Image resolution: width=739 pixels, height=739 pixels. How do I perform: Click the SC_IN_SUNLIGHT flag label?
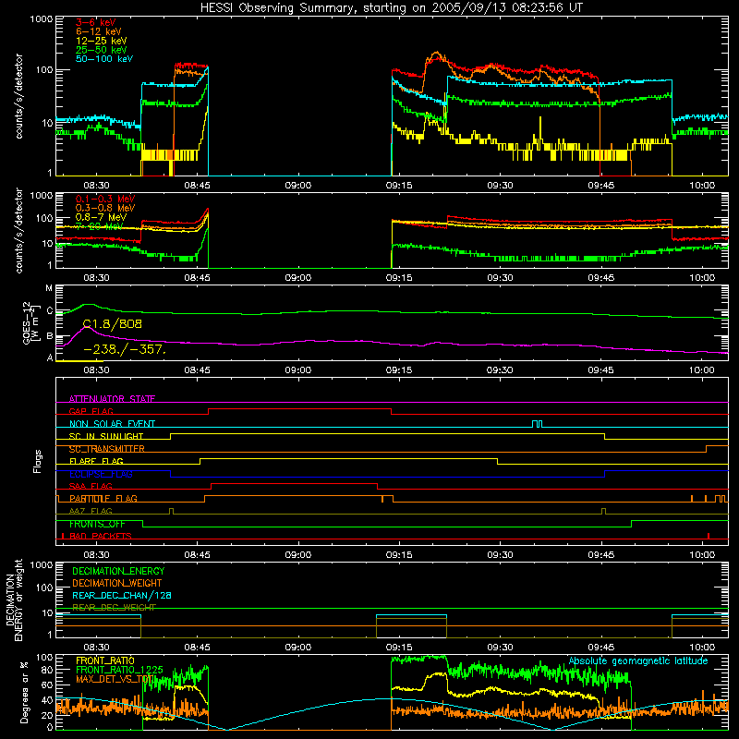coord(106,436)
